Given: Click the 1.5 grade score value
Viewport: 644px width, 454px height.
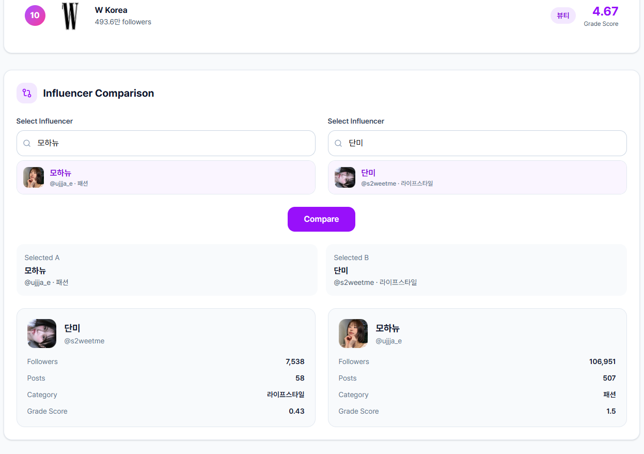Looking at the screenshot, I should coord(611,411).
